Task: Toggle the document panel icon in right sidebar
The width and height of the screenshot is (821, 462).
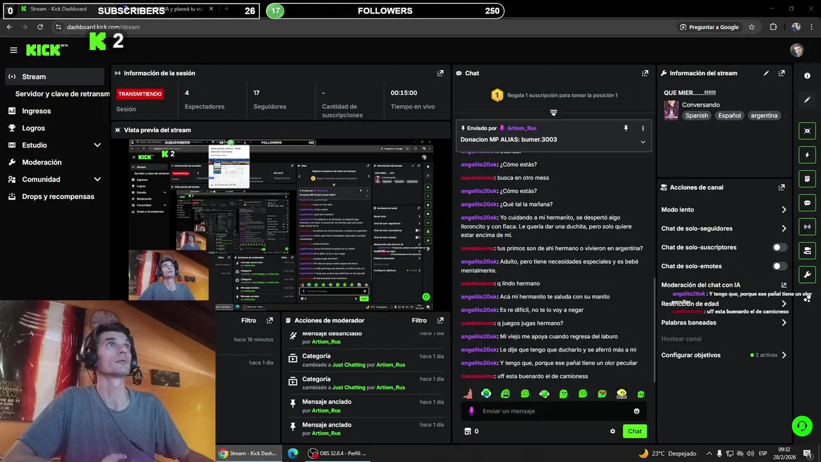Action: tap(807, 178)
